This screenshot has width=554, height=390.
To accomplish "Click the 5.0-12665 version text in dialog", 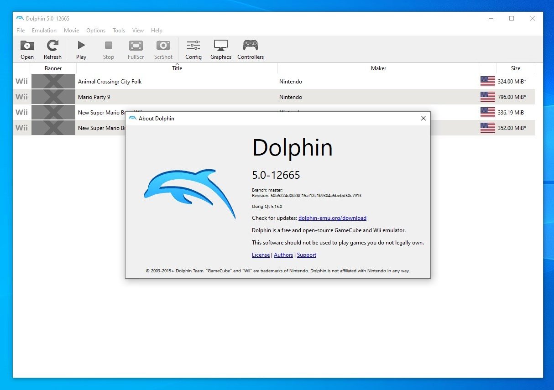I will [x=276, y=175].
